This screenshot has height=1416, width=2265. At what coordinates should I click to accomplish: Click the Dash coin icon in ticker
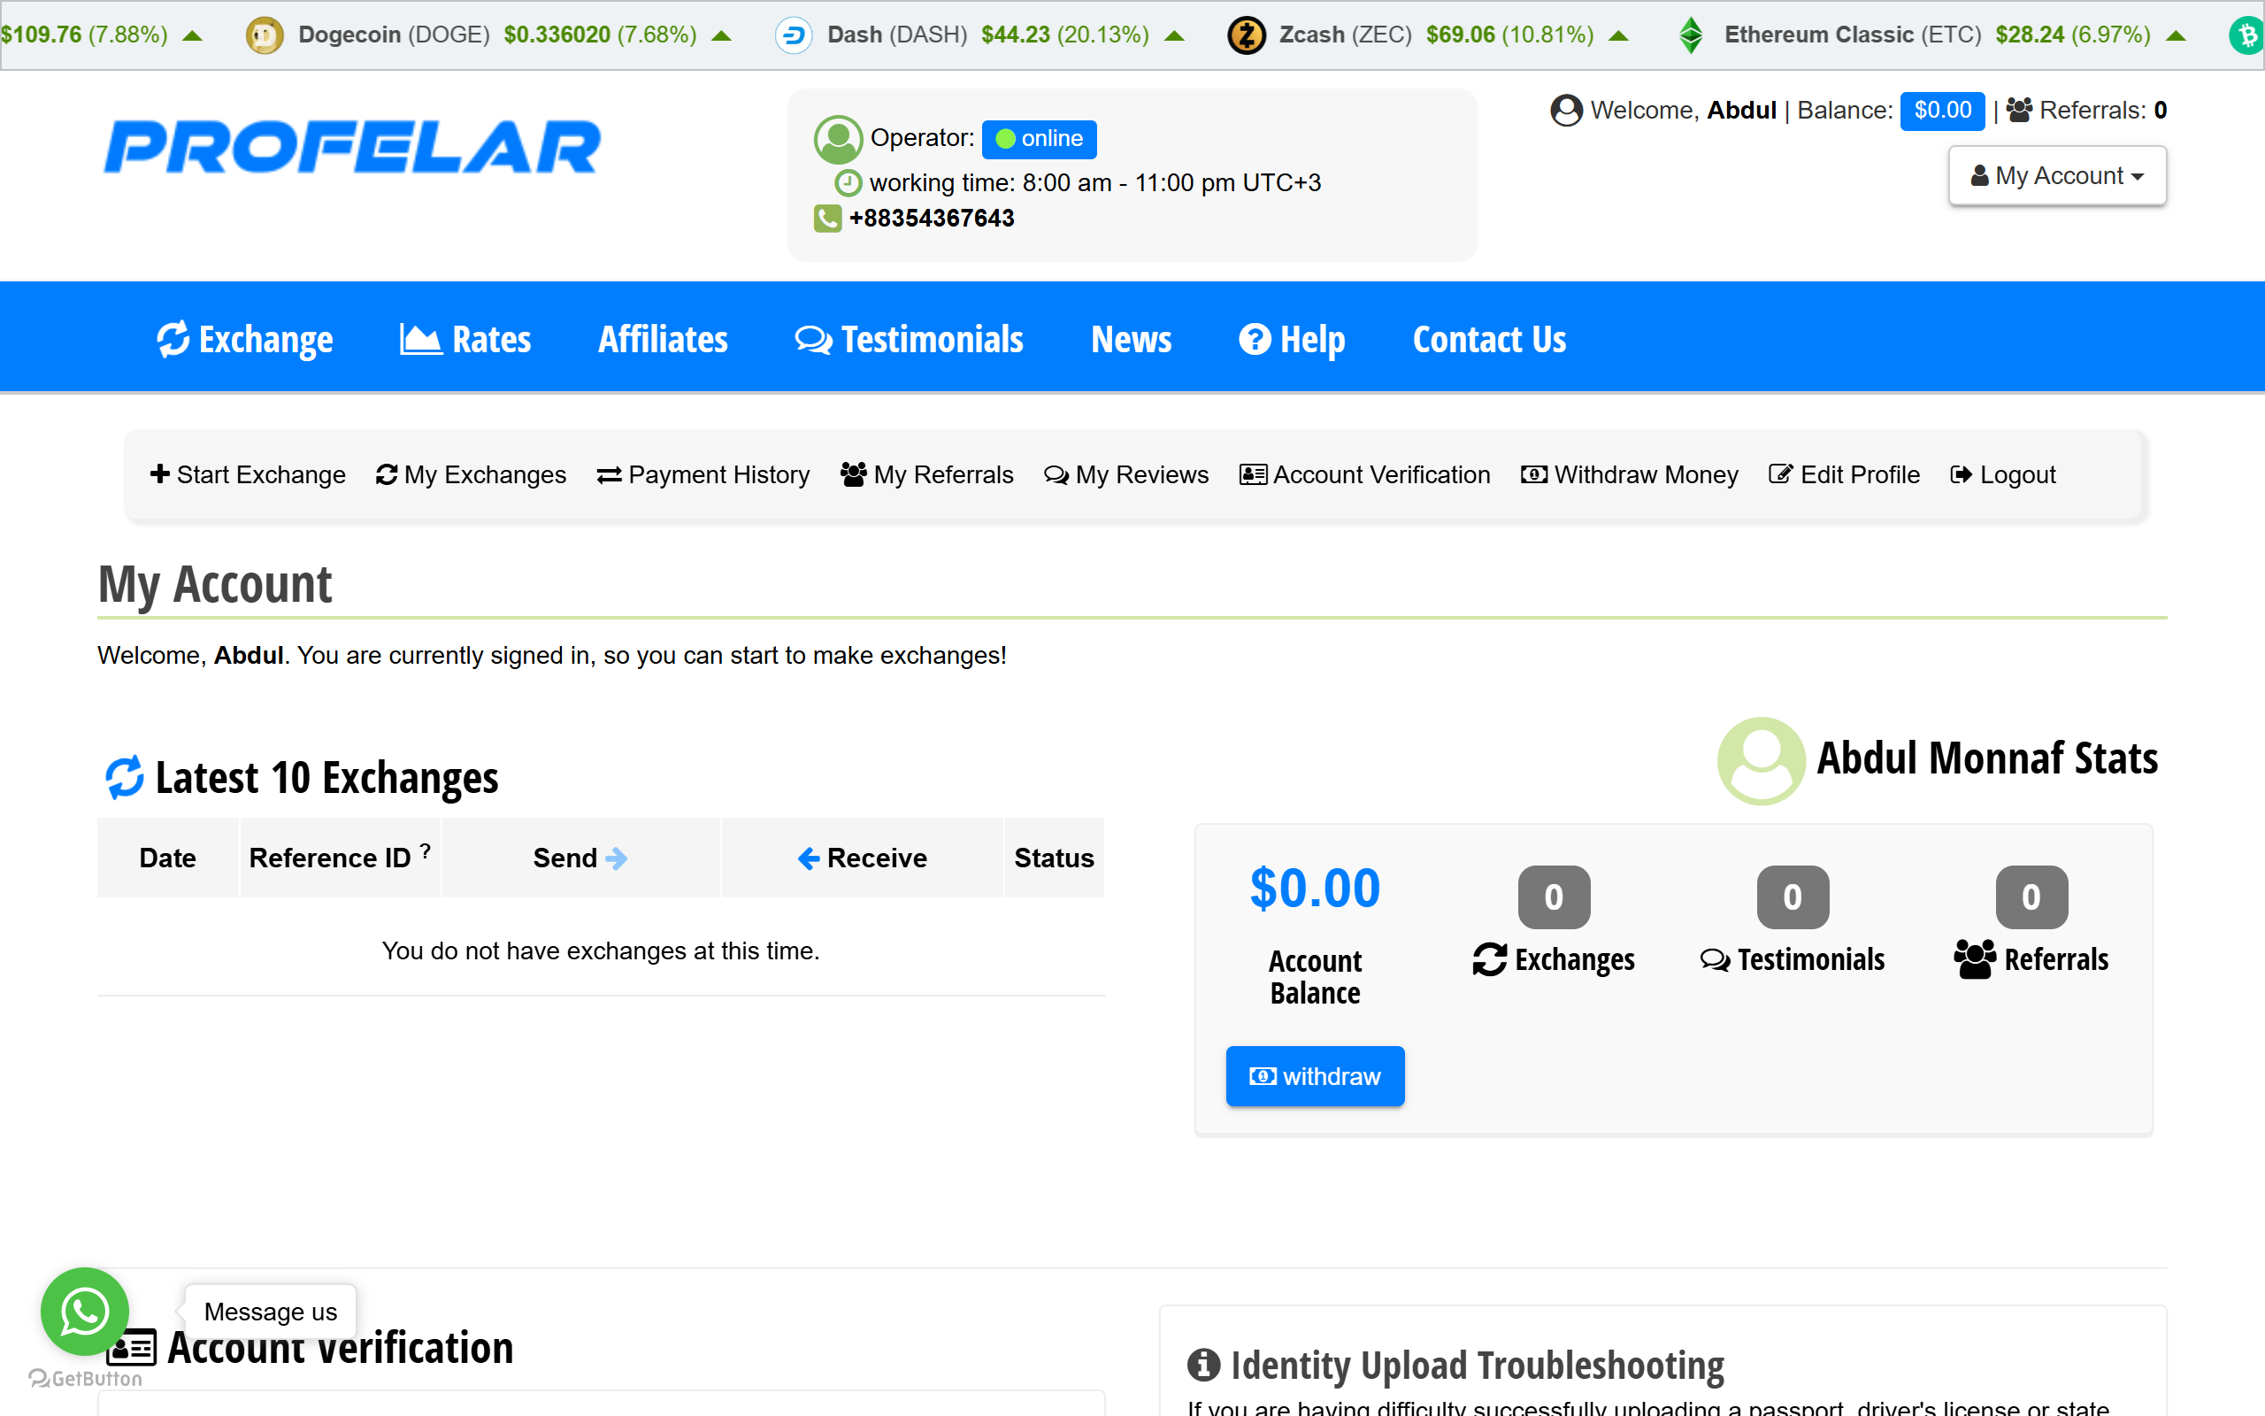click(794, 35)
